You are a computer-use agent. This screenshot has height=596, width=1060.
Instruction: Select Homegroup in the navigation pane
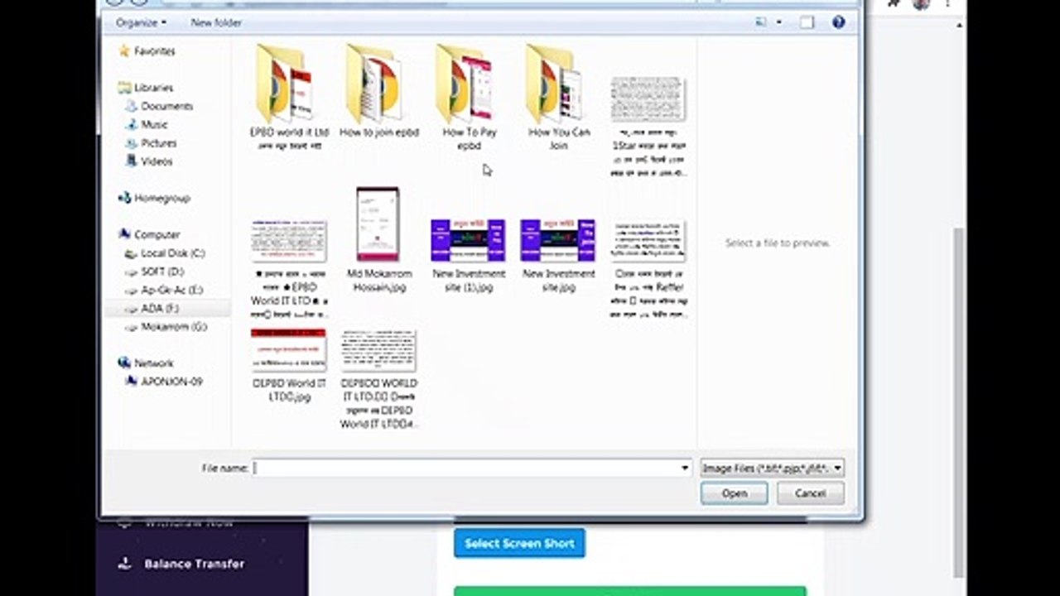click(154, 199)
